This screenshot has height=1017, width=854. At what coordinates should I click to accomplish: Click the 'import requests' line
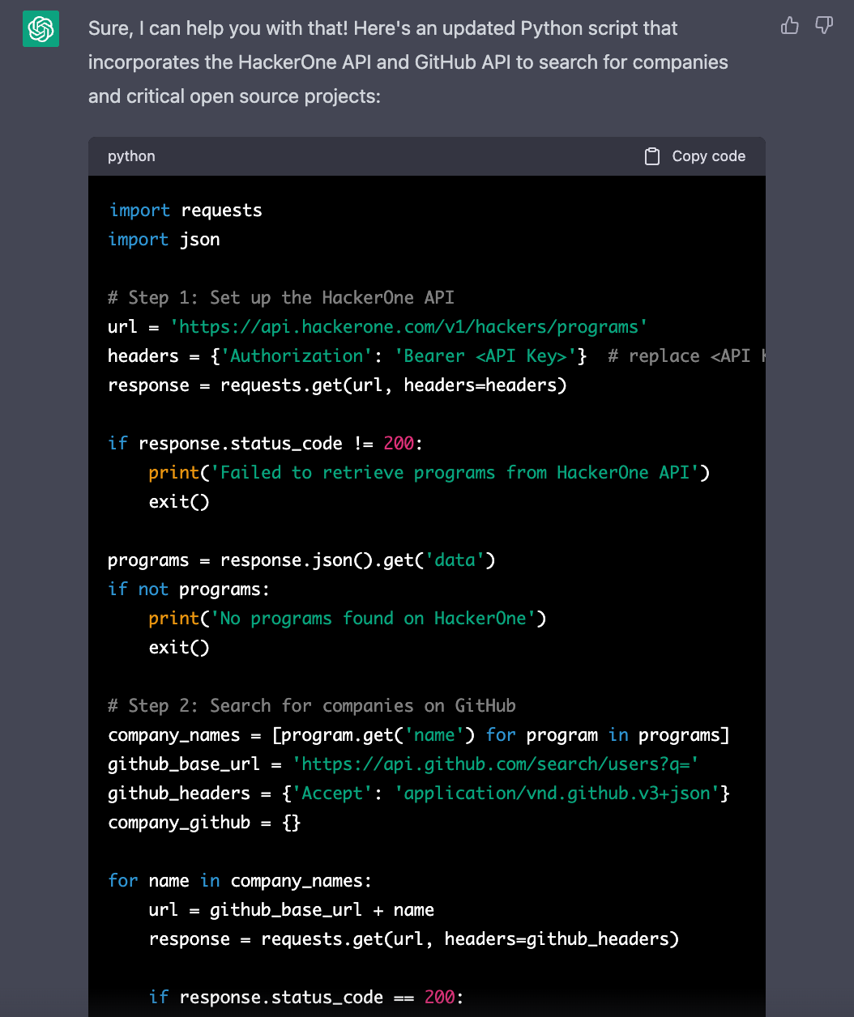pos(186,211)
